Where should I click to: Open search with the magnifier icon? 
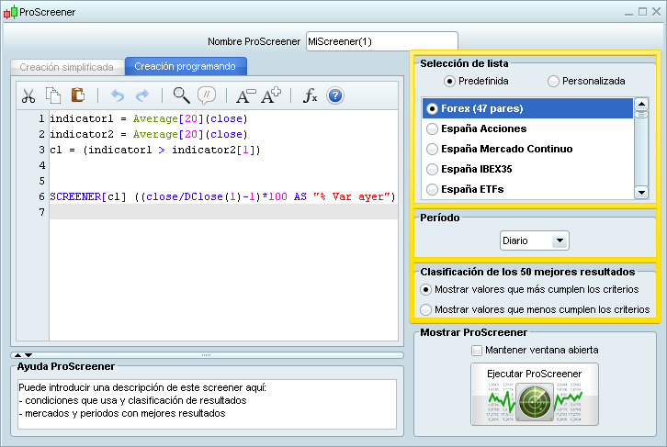[181, 95]
